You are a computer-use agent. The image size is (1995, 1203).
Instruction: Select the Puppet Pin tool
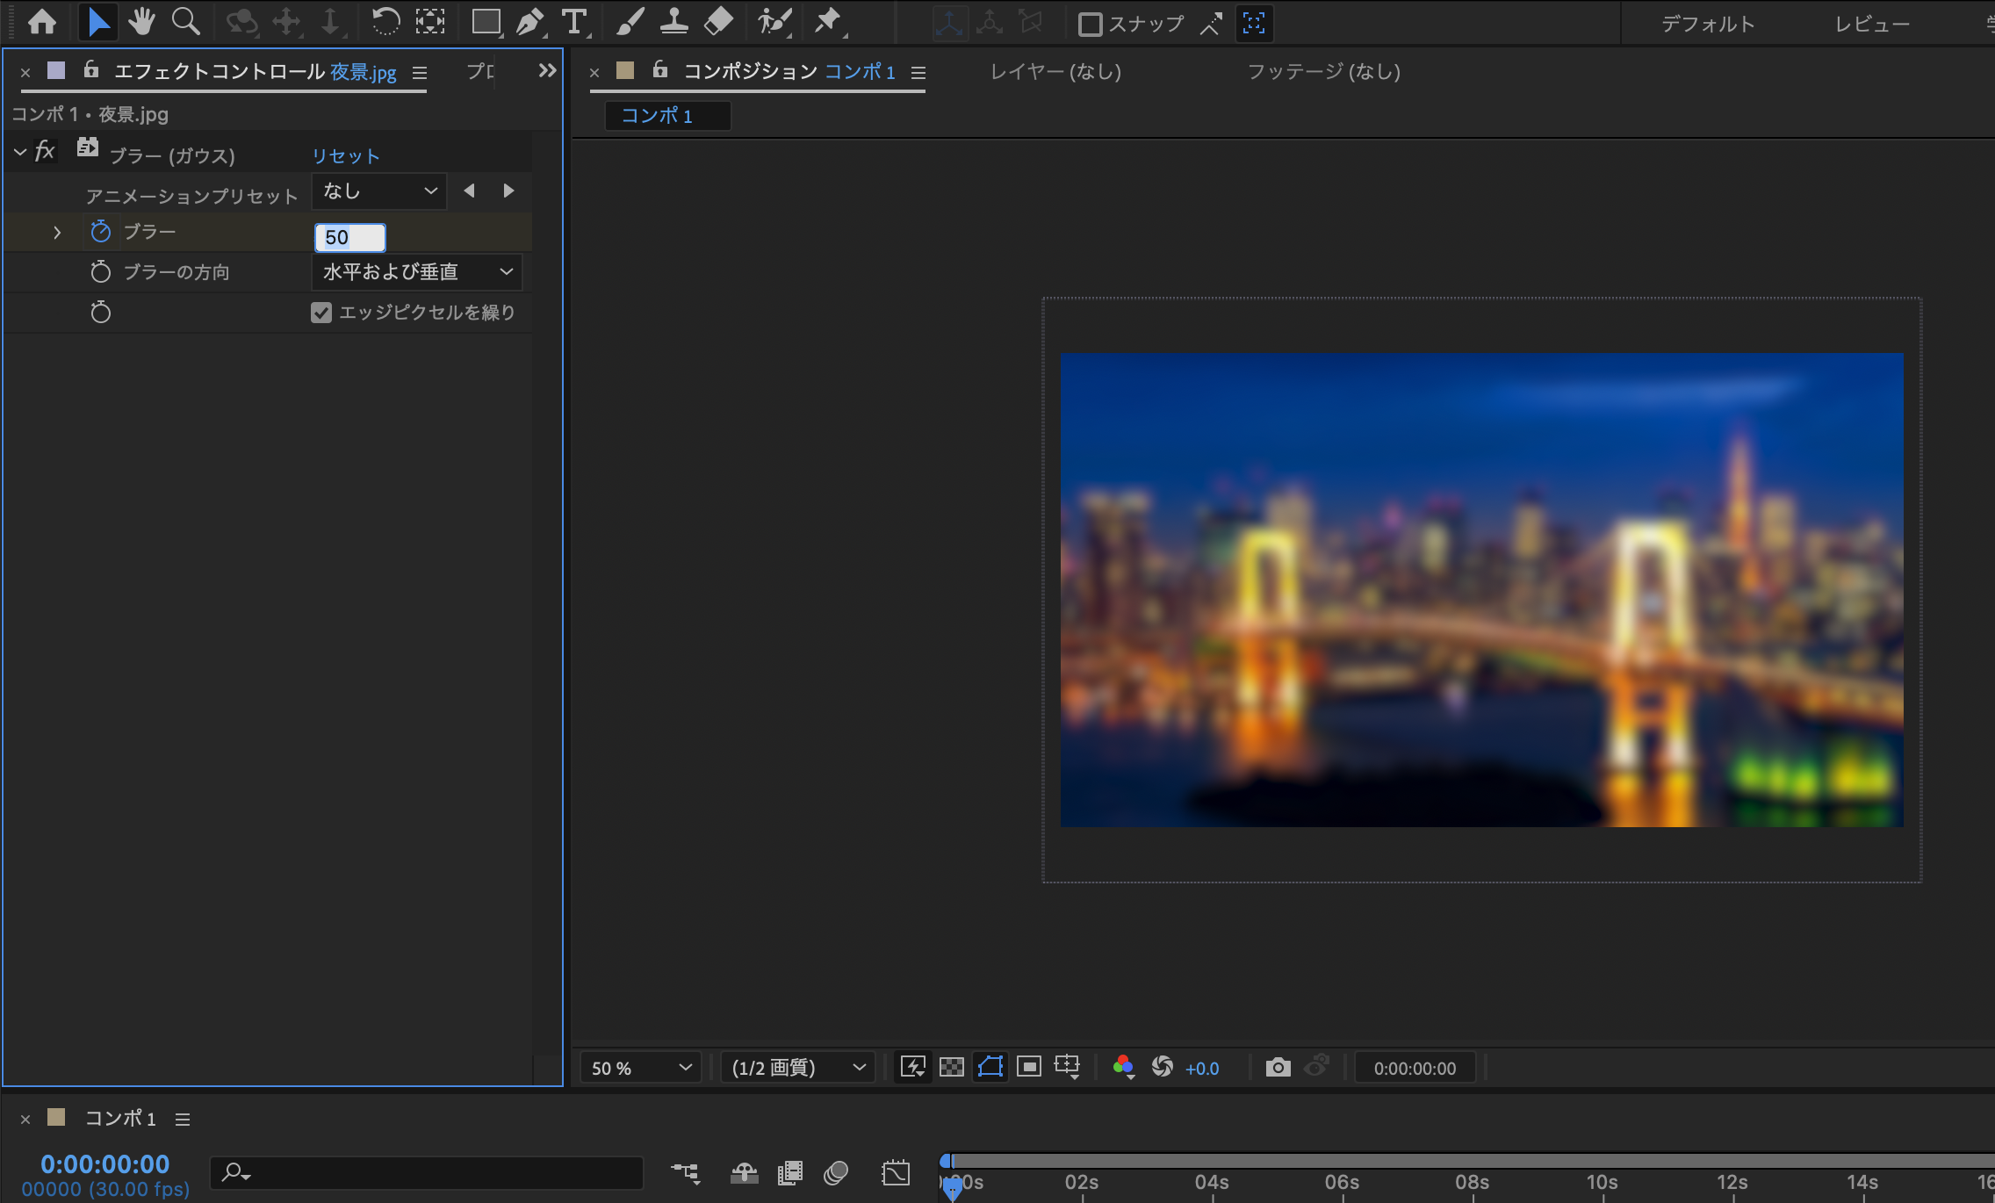click(828, 22)
